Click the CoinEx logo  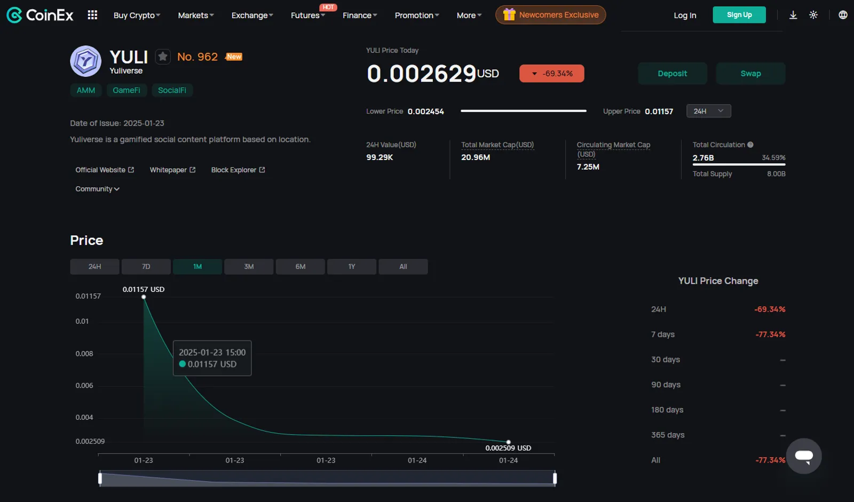pyautogui.click(x=39, y=15)
